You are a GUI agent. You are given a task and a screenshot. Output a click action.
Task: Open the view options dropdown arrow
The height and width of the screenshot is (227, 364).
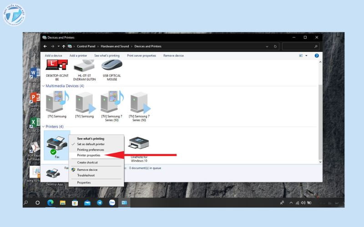[306, 55]
